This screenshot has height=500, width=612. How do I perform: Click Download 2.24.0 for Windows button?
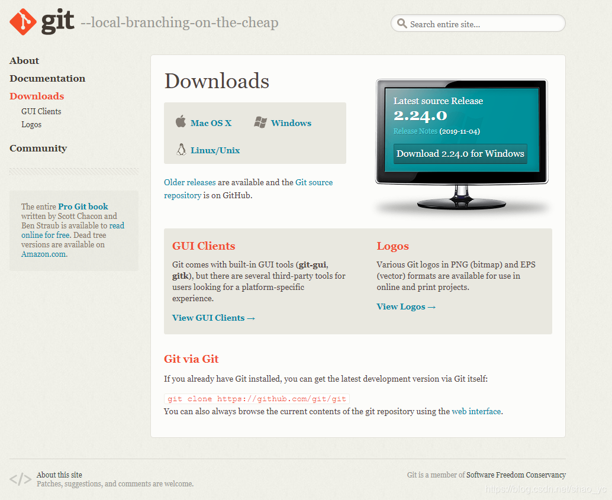460,154
